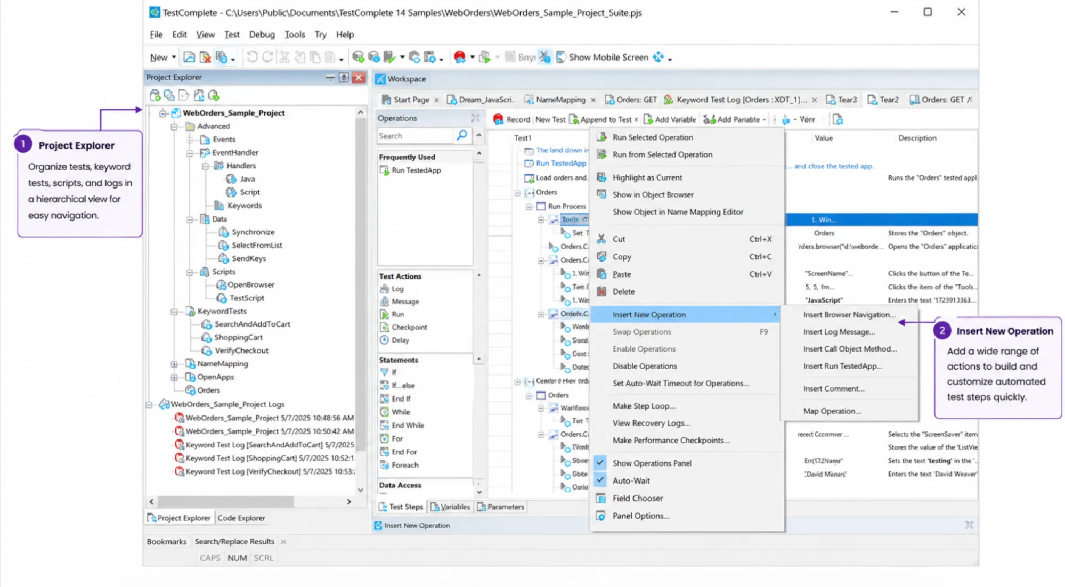Expand the OpenApps tree node
Screen dimensions: 1065x587
coord(174,377)
